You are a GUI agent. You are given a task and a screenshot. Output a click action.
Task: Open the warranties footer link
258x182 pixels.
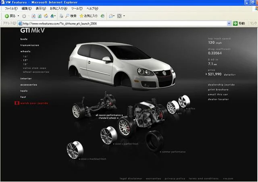[x=153, y=178]
